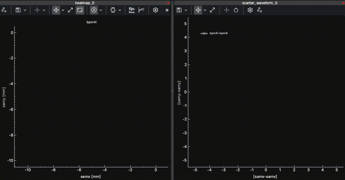Toggle pan/move mode in scatter waveform toolbar
This screenshot has height=180, width=345.
[x=198, y=10]
